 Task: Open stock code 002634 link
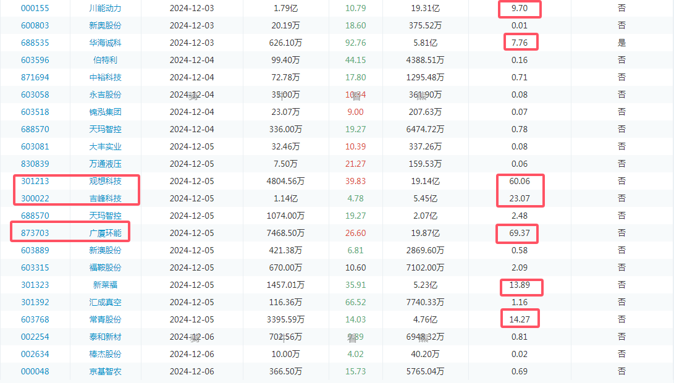pyautogui.click(x=35, y=354)
